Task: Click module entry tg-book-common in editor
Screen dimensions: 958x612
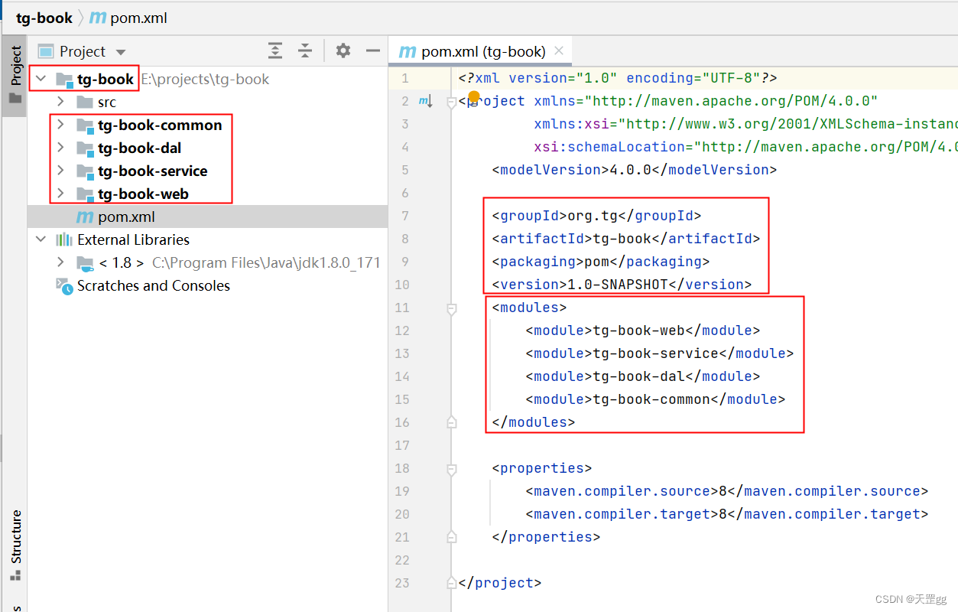Action: coord(651,399)
